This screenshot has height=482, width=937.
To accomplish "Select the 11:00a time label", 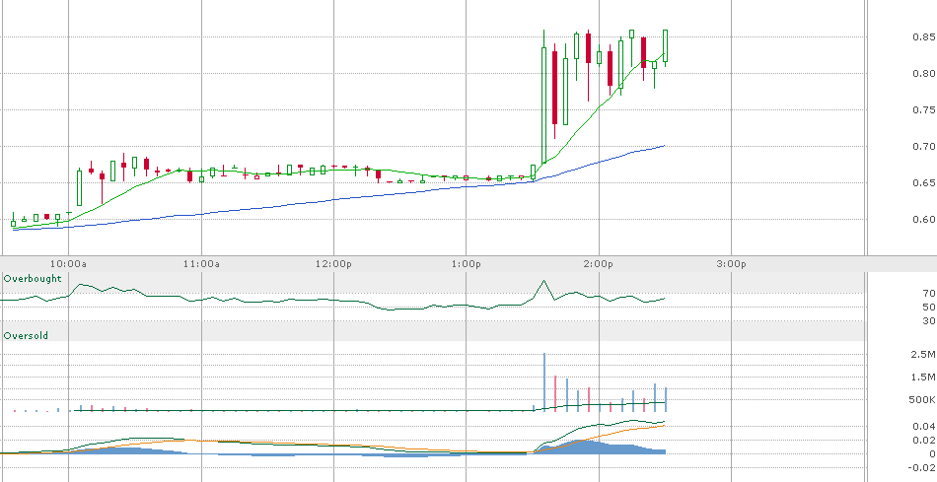I will pos(201,264).
